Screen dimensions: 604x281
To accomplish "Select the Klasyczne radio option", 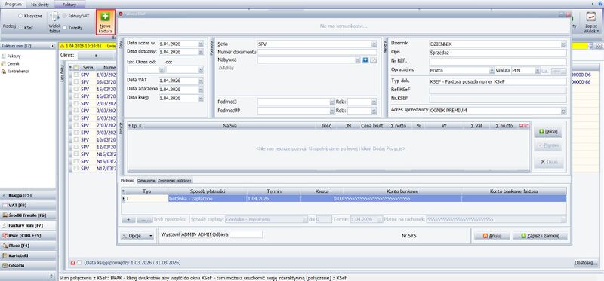I will (20, 16).
